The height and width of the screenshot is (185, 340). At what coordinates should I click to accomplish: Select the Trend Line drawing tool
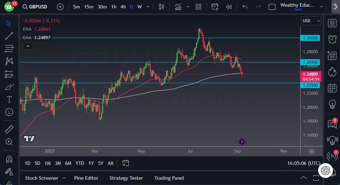[x=9, y=36]
